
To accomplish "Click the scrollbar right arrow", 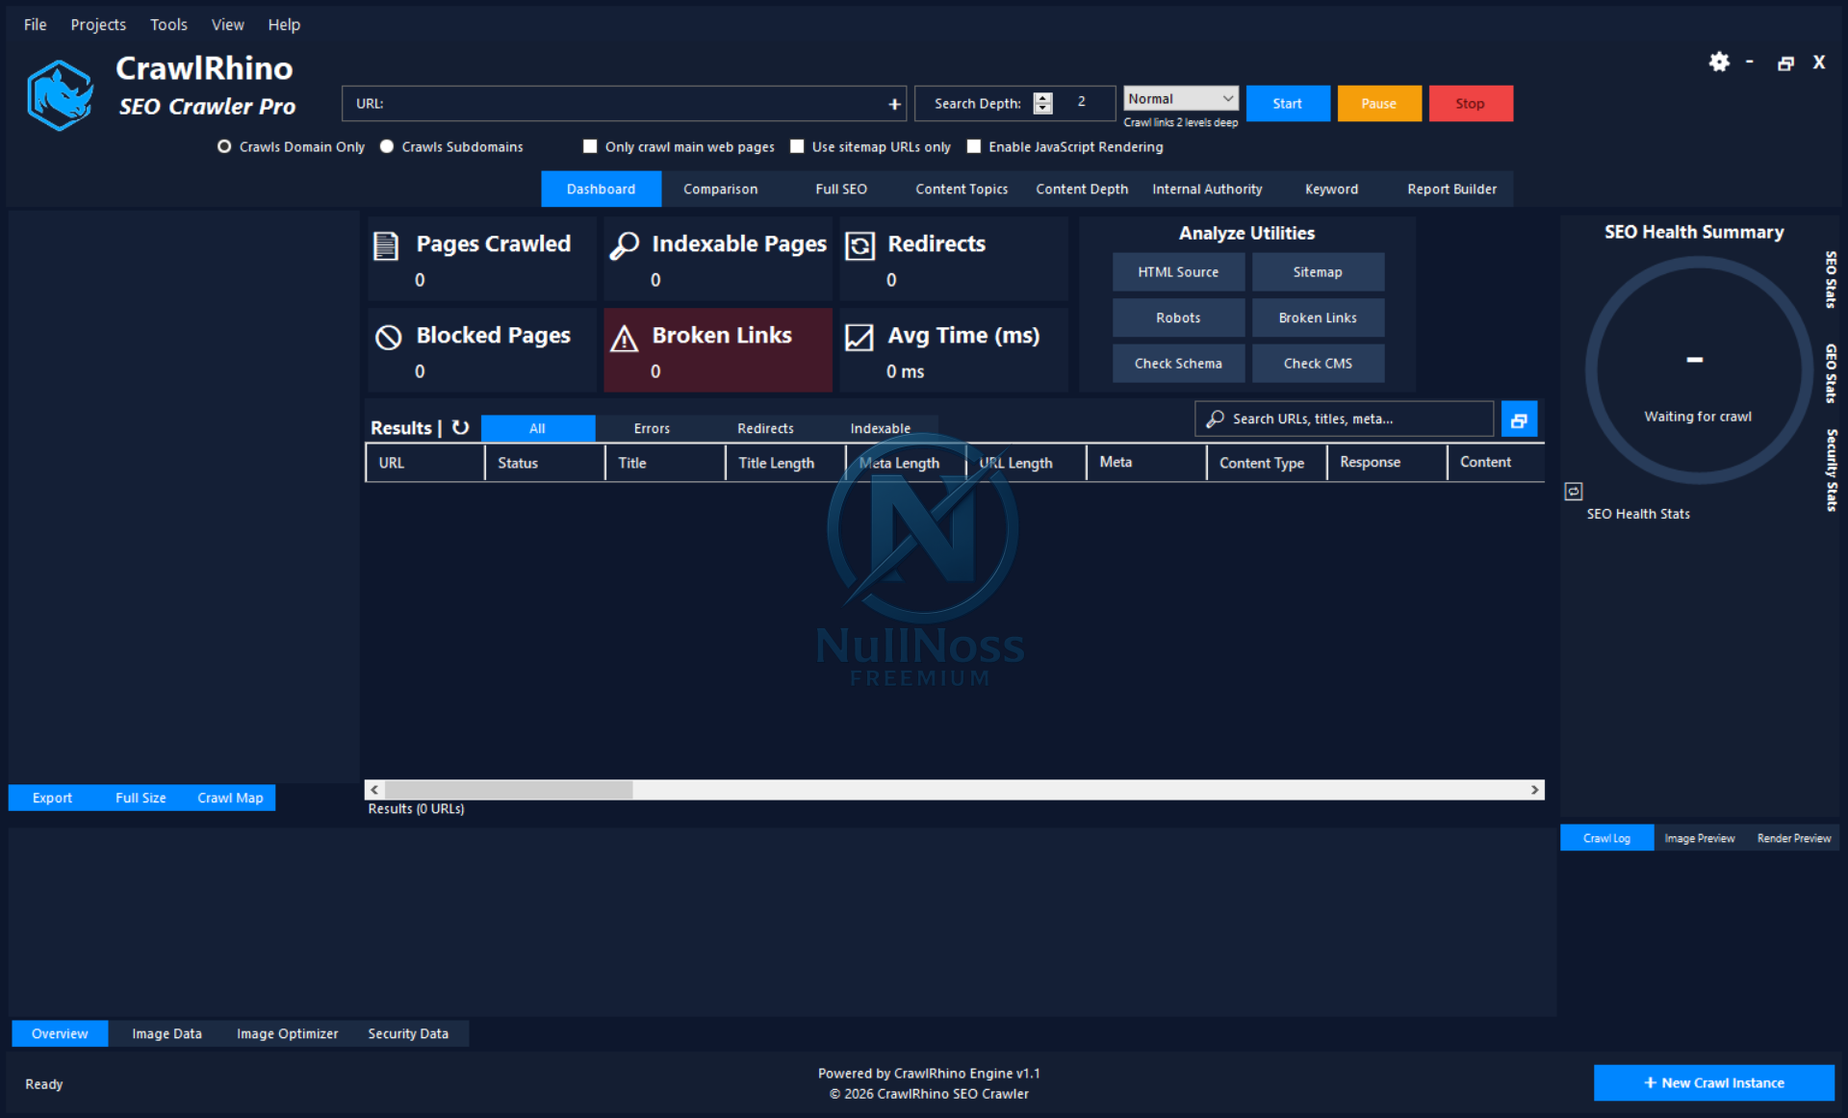I will (x=1535, y=790).
